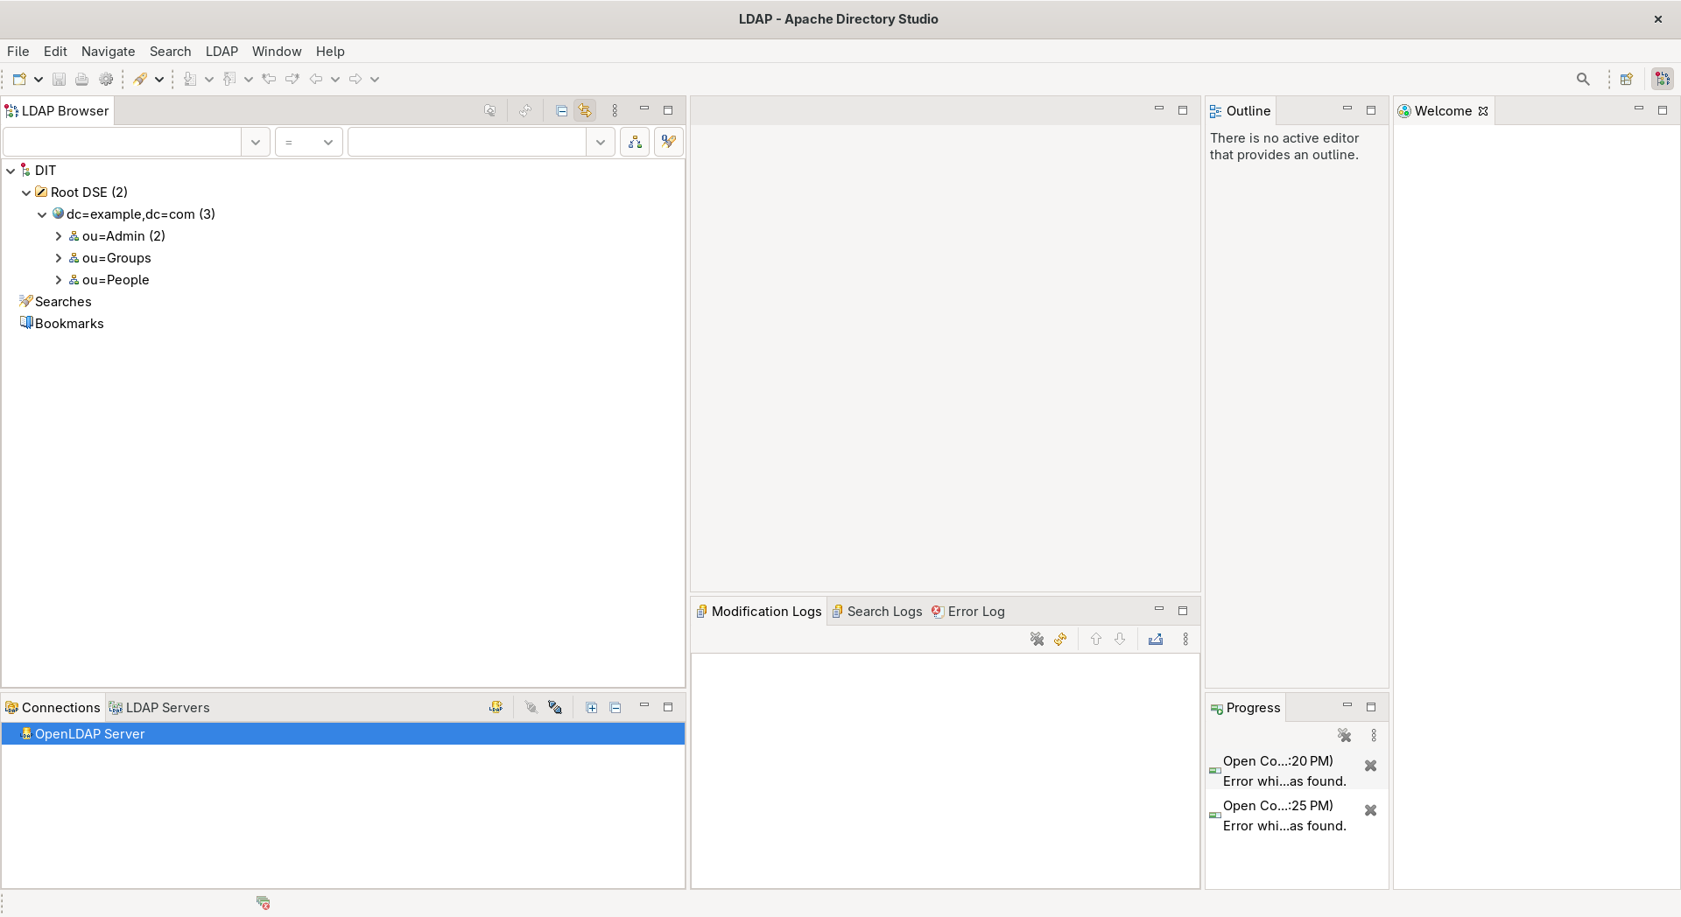1681x917 pixels.
Task: Collapse the Root DSE (2) node
Action: [26, 192]
